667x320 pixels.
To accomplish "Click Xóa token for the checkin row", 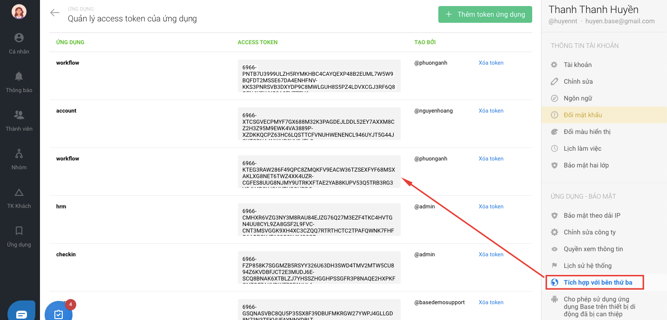I will (491, 254).
